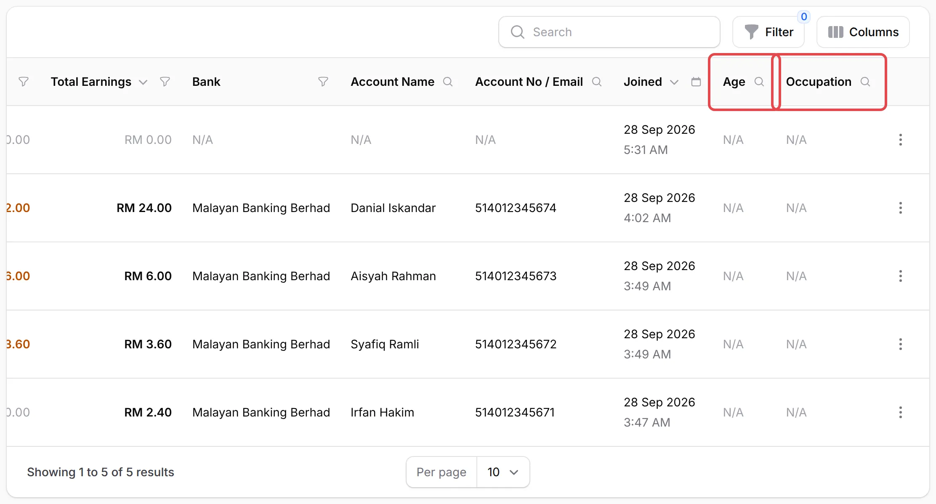The image size is (936, 504).
Task: Click the Account Name column header
Action: (x=393, y=82)
